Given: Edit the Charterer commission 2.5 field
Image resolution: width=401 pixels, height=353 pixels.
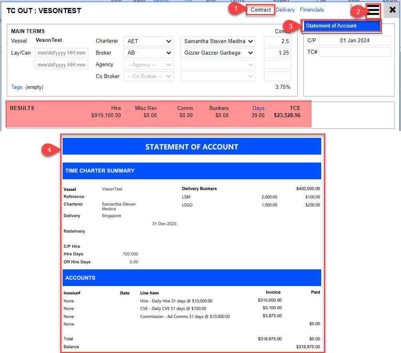Looking at the screenshot, I should coord(277,41).
